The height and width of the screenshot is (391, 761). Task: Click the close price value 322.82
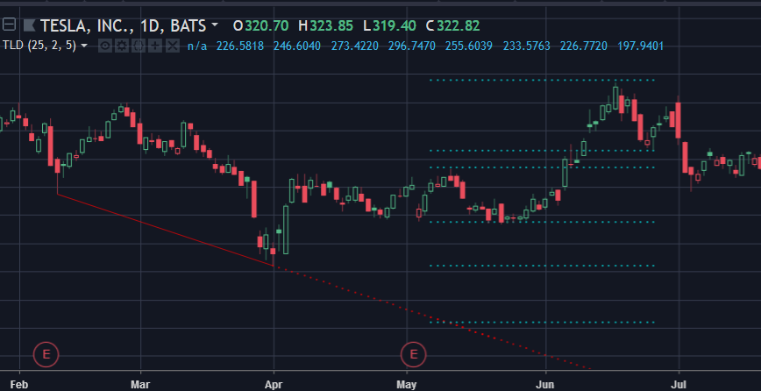pos(459,25)
